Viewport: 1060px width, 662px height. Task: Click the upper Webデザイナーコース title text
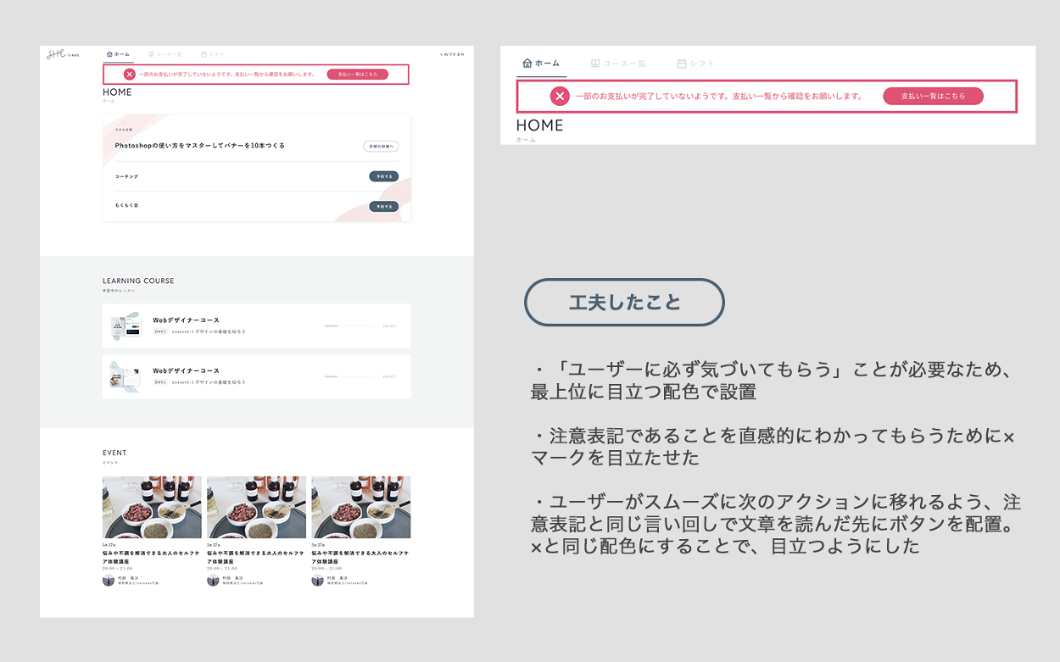tap(186, 320)
